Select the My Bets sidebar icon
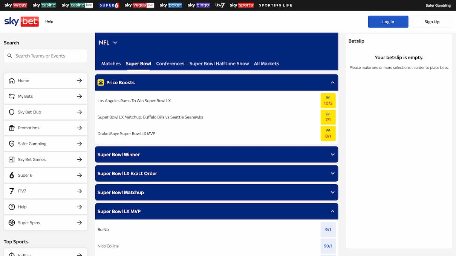 12,96
